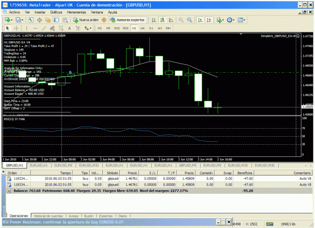
Task: Select the vertical line drawing tool
Action: (x=27, y=28)
